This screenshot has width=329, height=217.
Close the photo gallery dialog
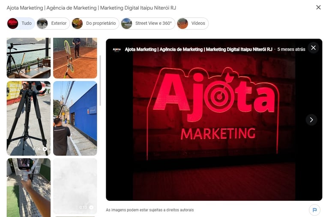coord(318,7)
